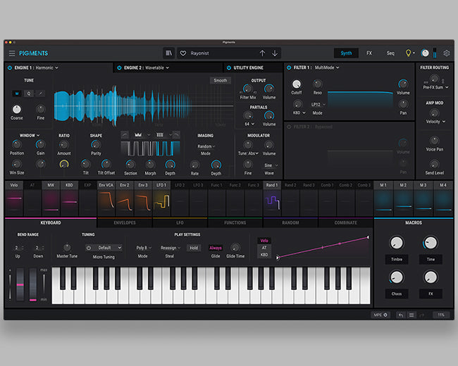The image size is (458, 366).
Task: Click the Always glide button
Action: tap(216, 248)
